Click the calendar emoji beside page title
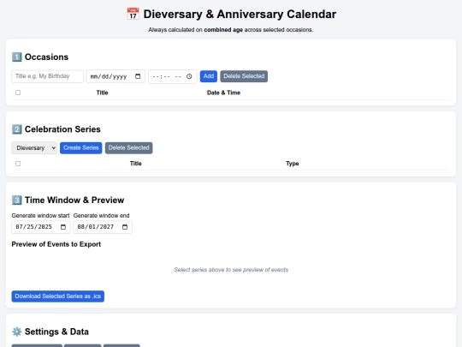This screenshot has height=347, width=462. coord(133,14)
